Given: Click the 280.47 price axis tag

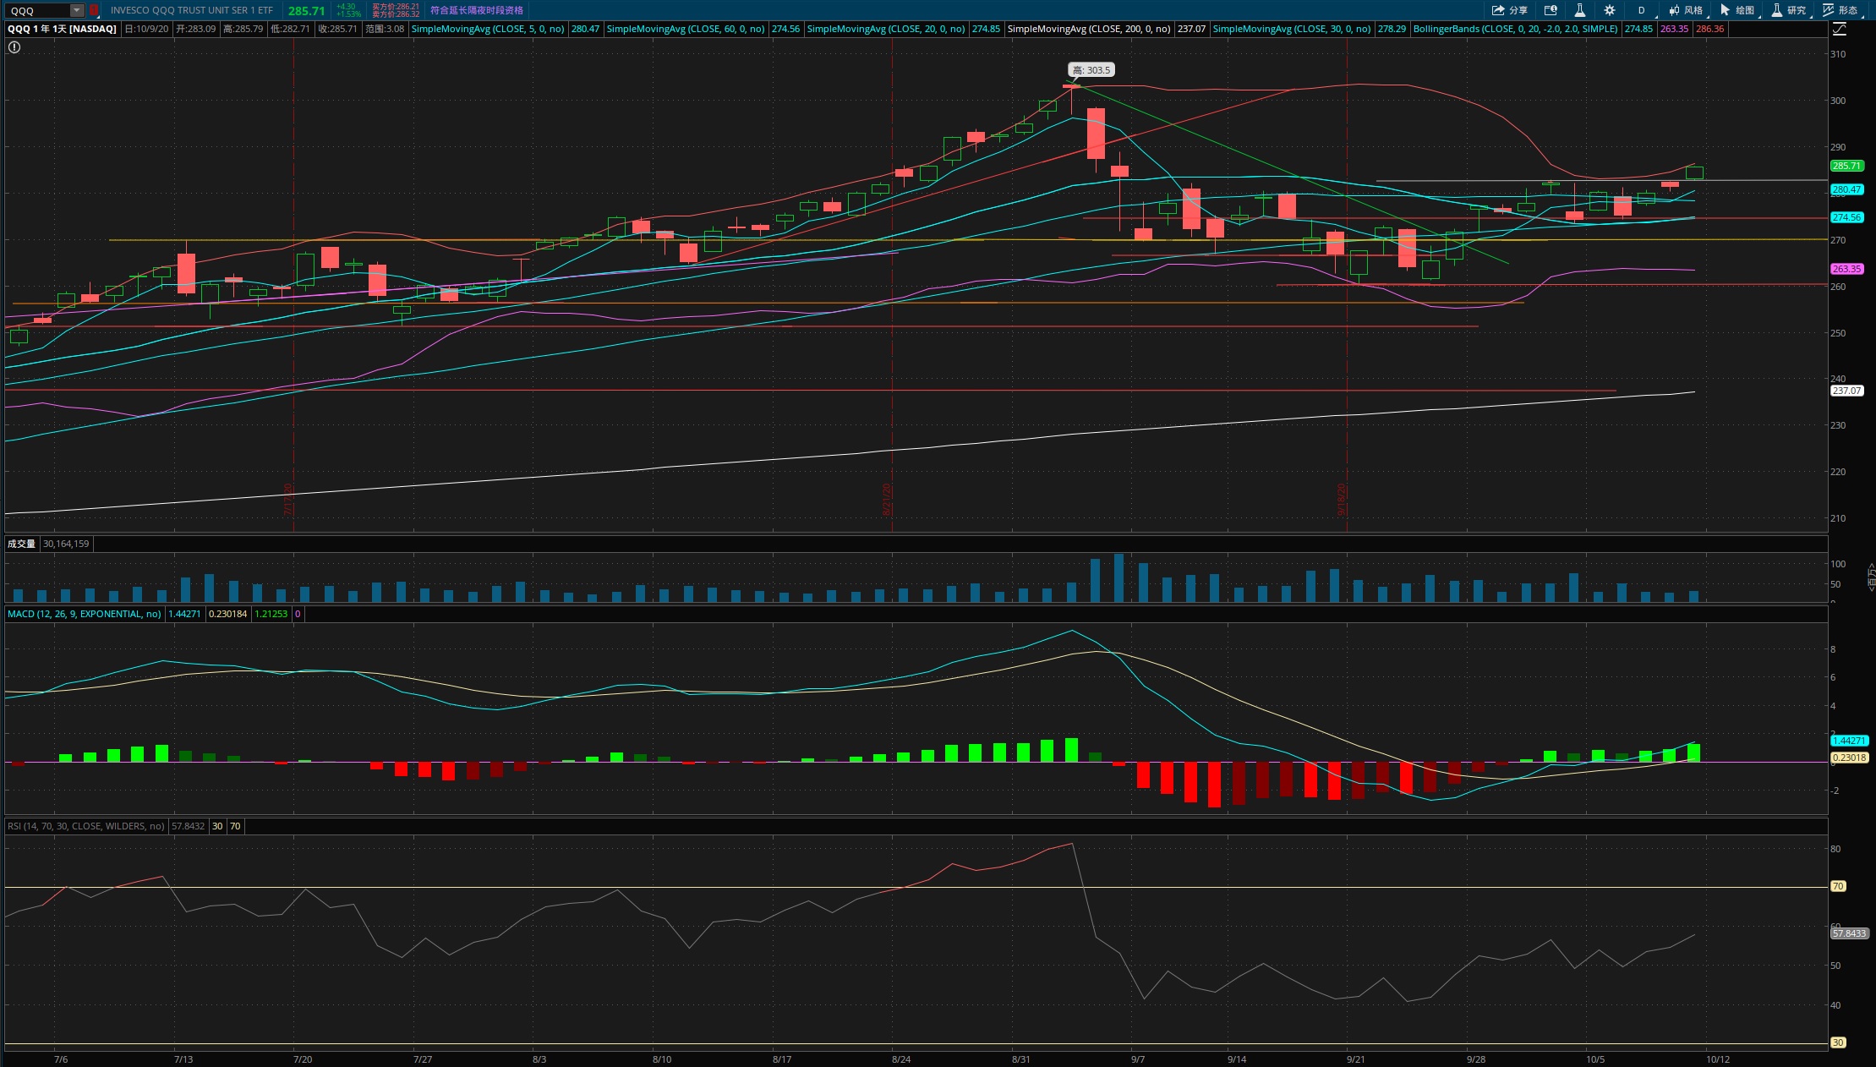Looking at the screenshot, I should coord(1847,189).
